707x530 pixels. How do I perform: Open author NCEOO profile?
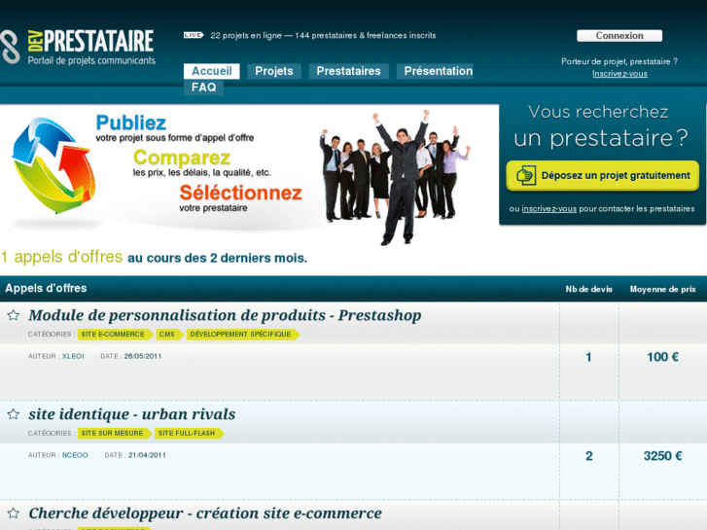point(75,455)
